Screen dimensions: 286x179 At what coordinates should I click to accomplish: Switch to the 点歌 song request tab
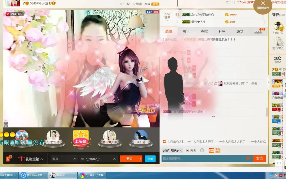(204, 31)
